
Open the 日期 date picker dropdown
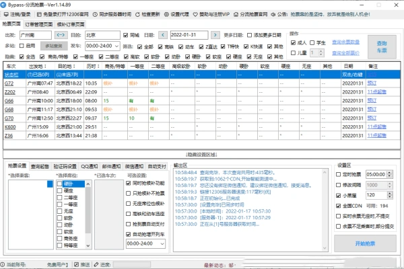(x=215, y=34)
